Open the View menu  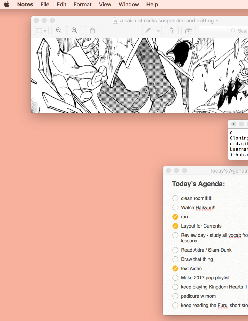(x=105, y=4)
